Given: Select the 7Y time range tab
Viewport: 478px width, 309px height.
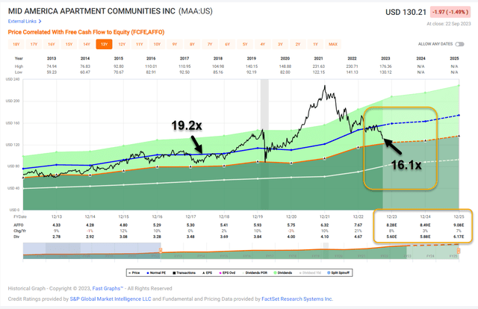Looking at the screenshot, I should 210,44.
